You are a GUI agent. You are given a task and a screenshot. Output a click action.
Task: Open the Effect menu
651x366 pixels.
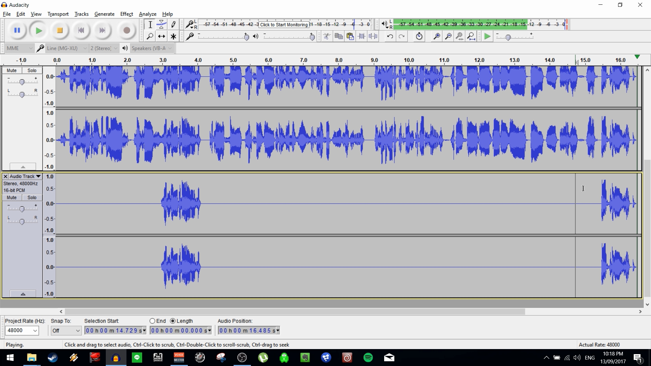[x=126, y=14]
